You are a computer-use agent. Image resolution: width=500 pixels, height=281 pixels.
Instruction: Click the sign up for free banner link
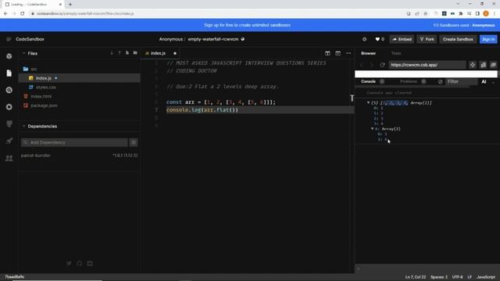(x=247, y=25)
